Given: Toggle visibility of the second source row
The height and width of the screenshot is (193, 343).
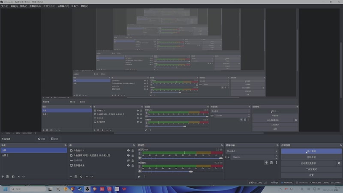Looking at the screenshot, I should [x=128, y=155].
